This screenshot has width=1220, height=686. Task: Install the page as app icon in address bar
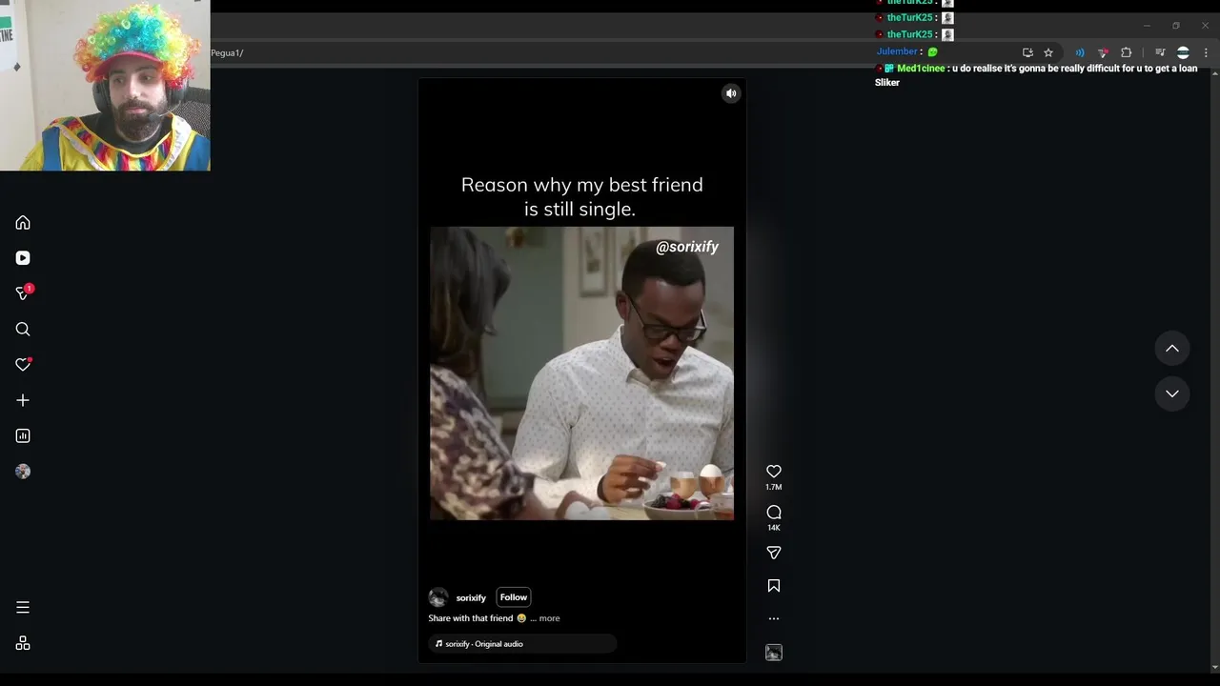[1027, 52]
